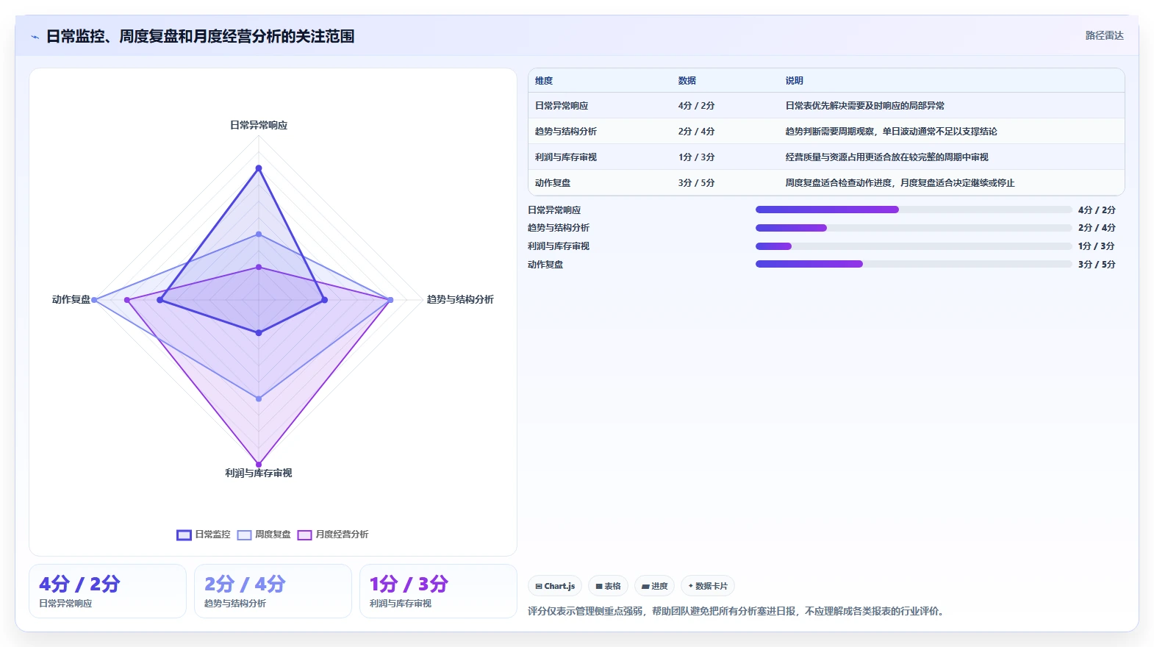Click the 趋势与结构分析 progress bar
The image size is (1154, 647).
coord(914,228)
